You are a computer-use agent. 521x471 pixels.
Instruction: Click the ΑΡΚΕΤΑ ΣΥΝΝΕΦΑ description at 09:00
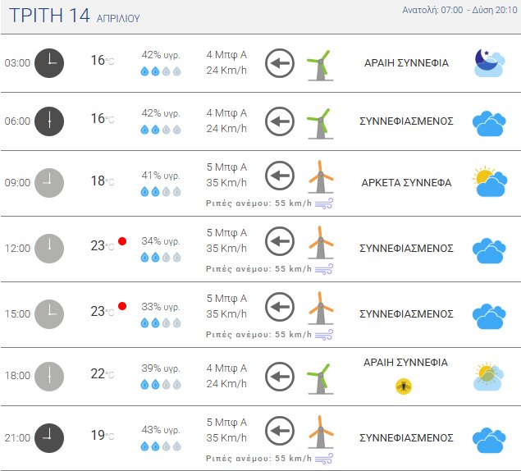[406, 183]
